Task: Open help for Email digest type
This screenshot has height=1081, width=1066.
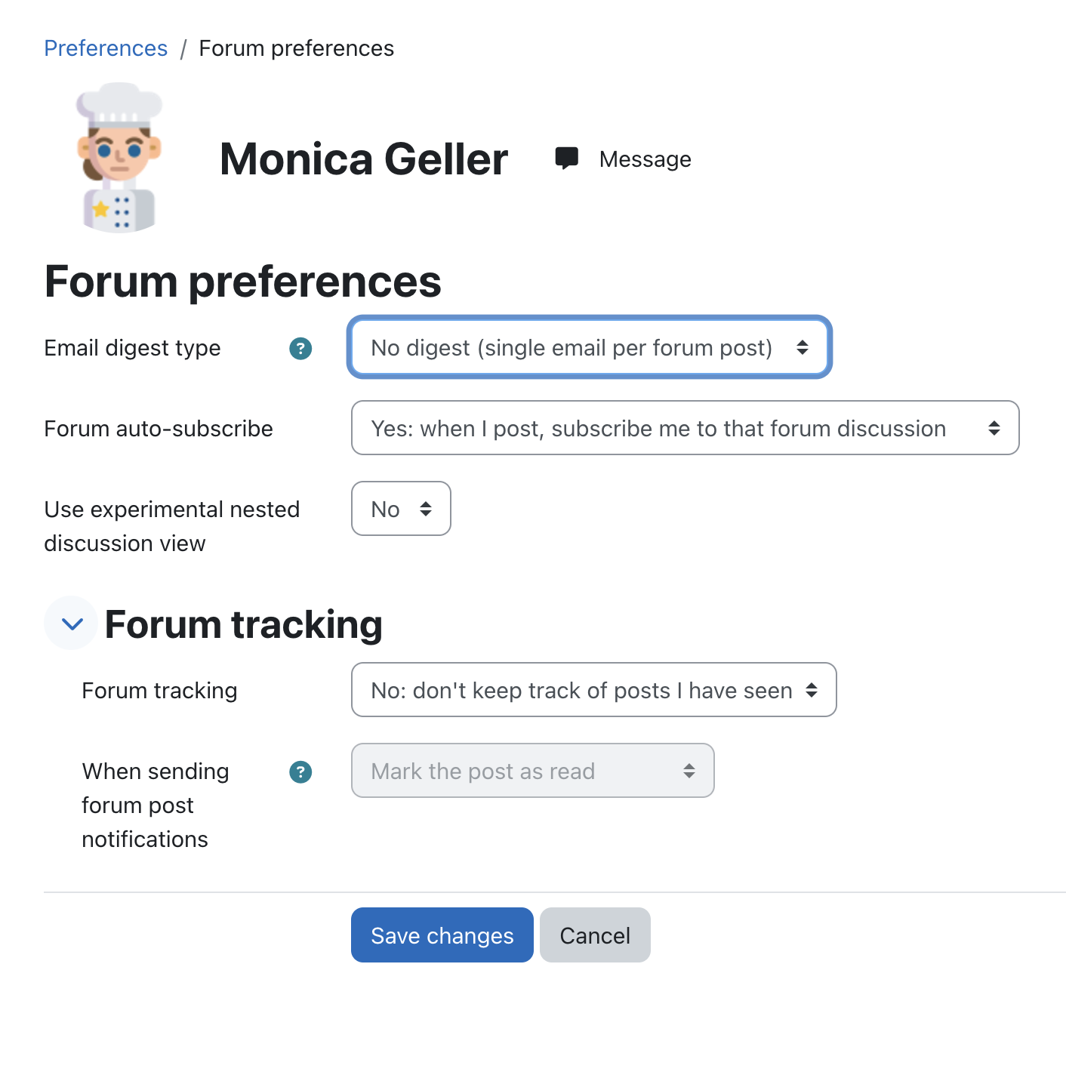Action: click(300, 348)
